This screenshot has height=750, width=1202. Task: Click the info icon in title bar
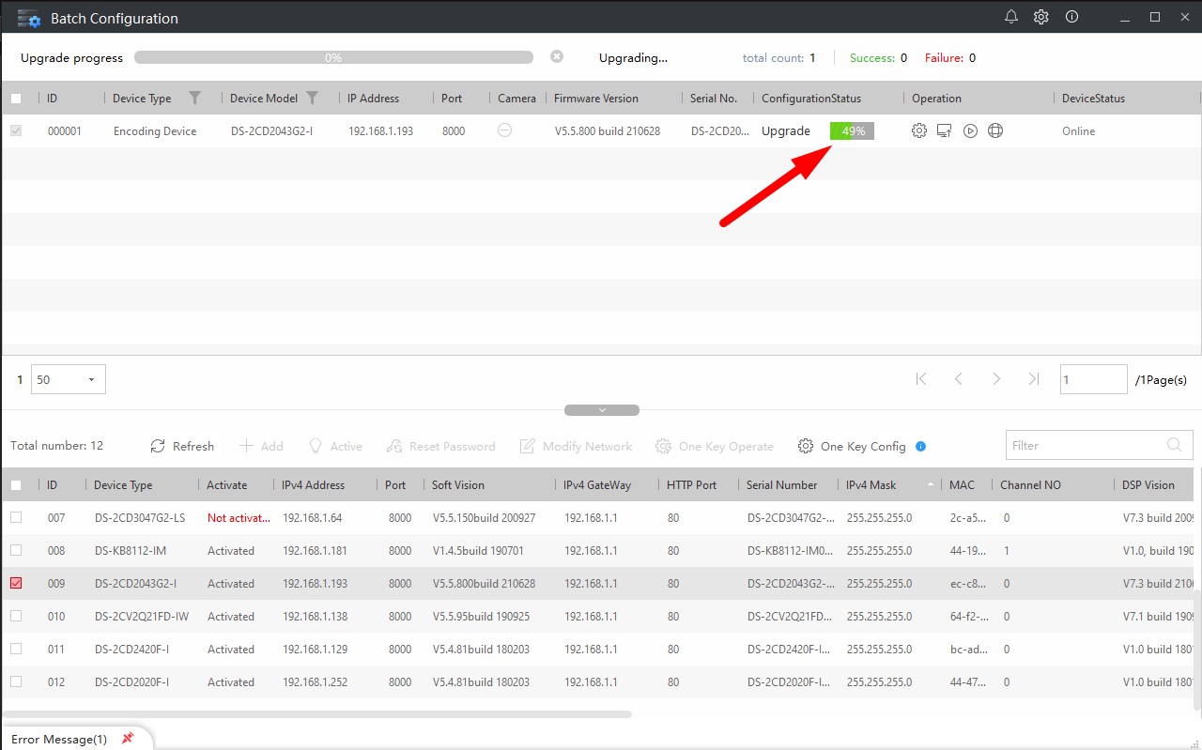(1071, 17)
